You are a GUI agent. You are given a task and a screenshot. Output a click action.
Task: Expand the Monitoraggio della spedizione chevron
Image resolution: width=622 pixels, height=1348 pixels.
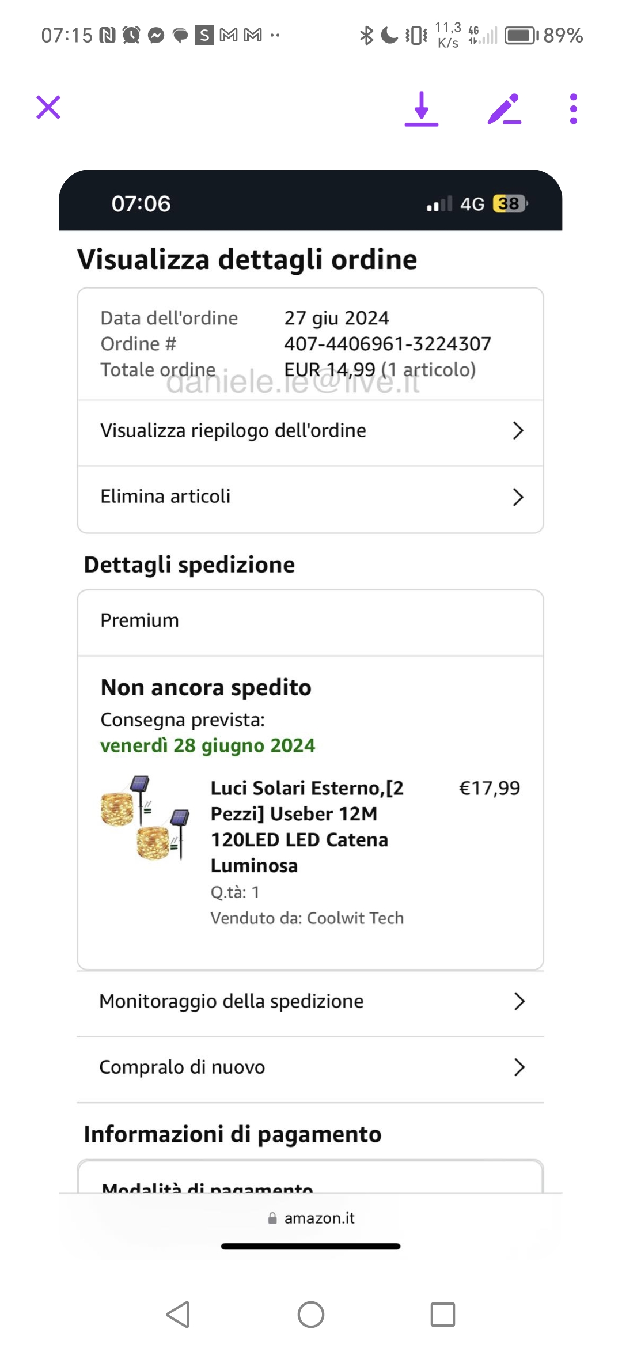(519, 1002)
